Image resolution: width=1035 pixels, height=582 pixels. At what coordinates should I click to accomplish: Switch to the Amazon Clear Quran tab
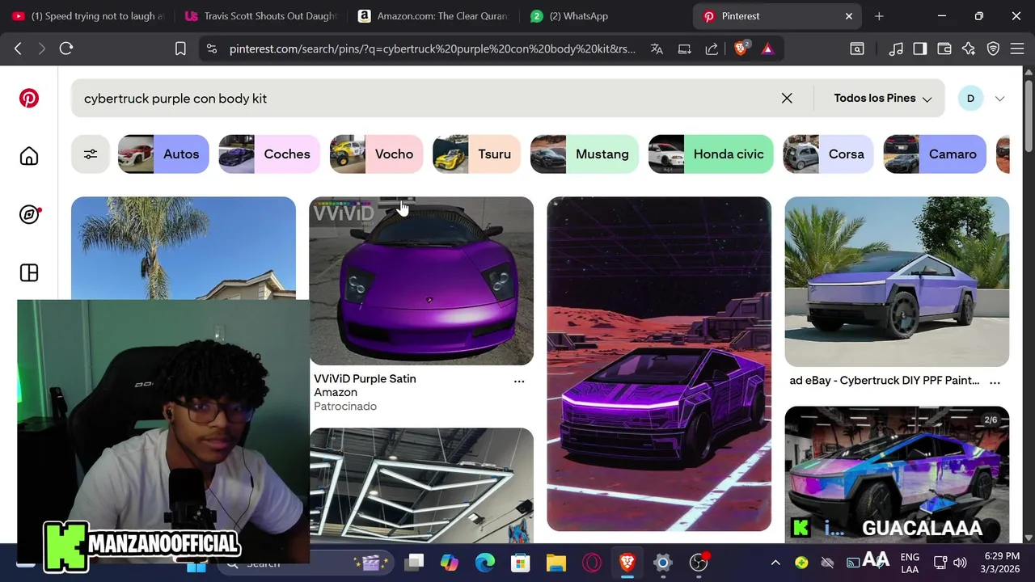[433, 16]
